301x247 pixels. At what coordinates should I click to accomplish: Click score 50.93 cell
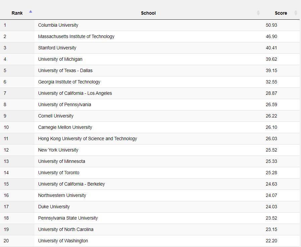[272, 25]
